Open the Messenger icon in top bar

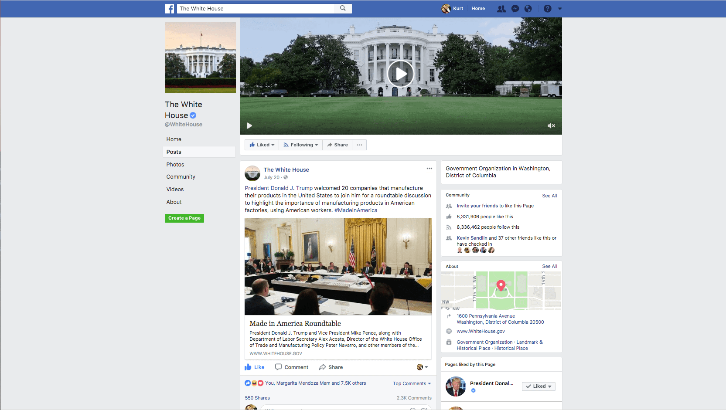tap(515, 8)
